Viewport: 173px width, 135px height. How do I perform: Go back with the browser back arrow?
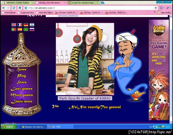(x=3, y=8)
